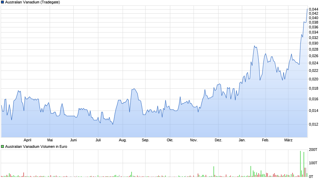
Task: Click the Dez. month label
Action: (x=218, y=140)
